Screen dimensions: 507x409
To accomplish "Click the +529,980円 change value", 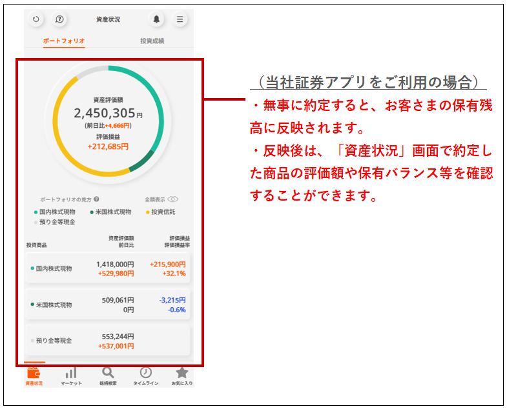I will pos(116,274).
